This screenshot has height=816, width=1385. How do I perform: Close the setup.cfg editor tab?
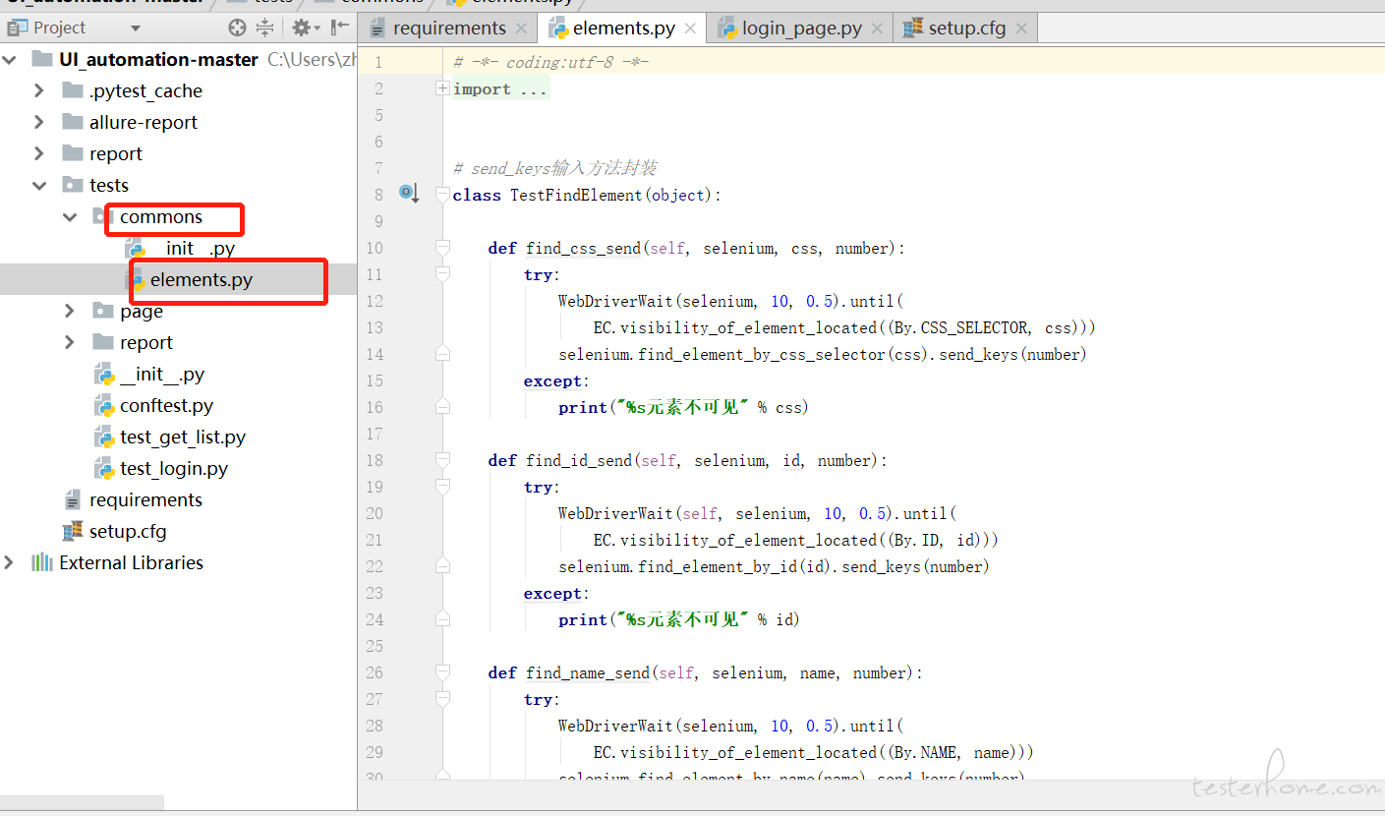(x=1021, y=29)
